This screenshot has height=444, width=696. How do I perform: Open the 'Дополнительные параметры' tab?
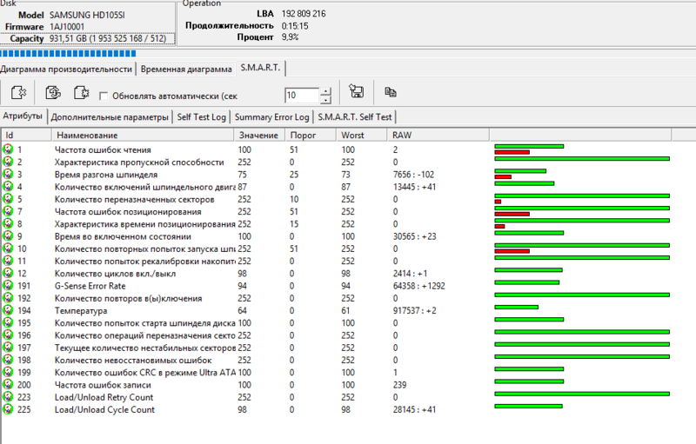coord(110,117)
